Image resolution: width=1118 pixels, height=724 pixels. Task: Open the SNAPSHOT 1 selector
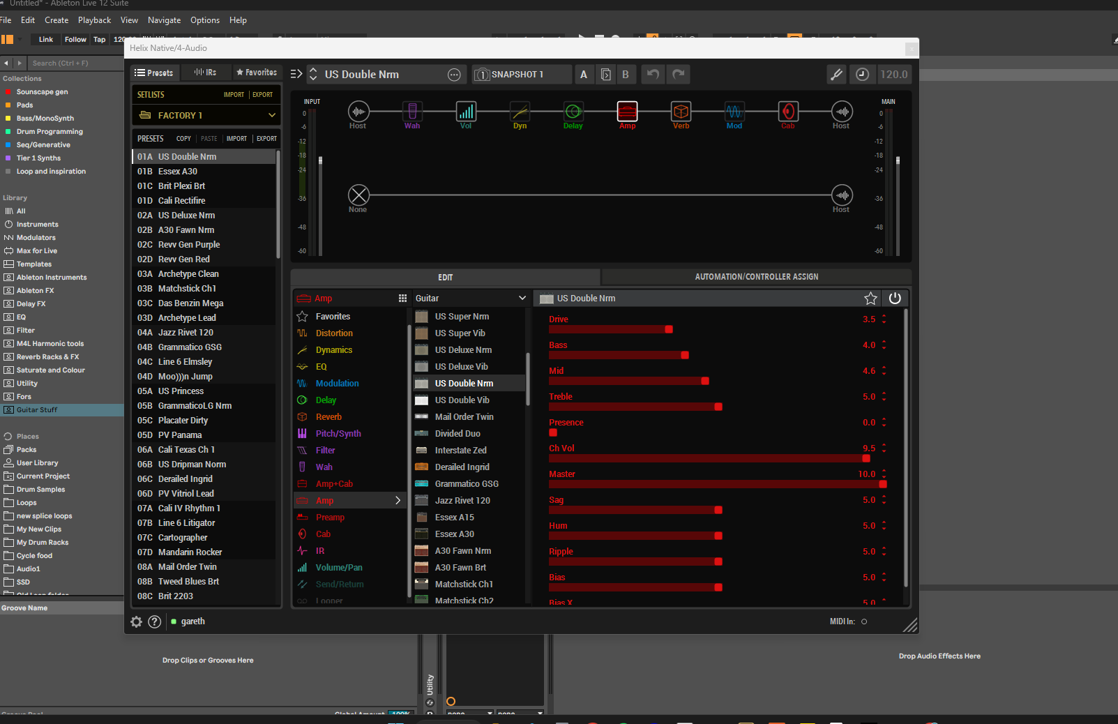(x=522, y=75)
